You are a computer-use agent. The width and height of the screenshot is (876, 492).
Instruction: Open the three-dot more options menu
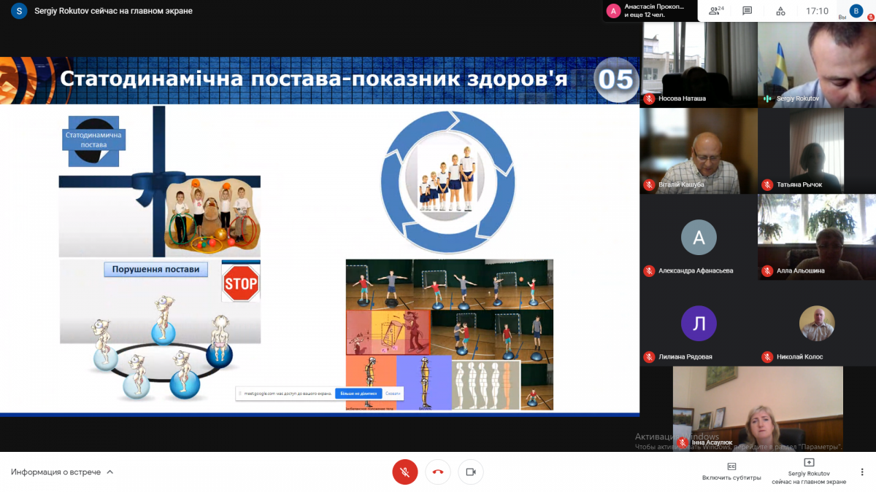coord(862,472)
